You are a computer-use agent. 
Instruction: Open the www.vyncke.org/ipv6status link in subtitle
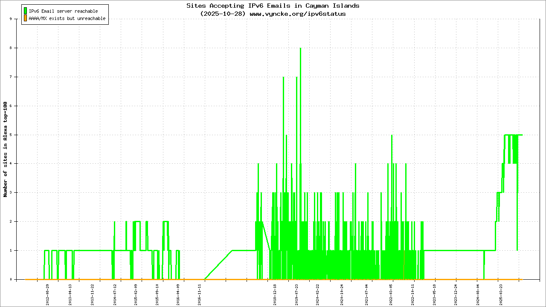coord(297,14)
